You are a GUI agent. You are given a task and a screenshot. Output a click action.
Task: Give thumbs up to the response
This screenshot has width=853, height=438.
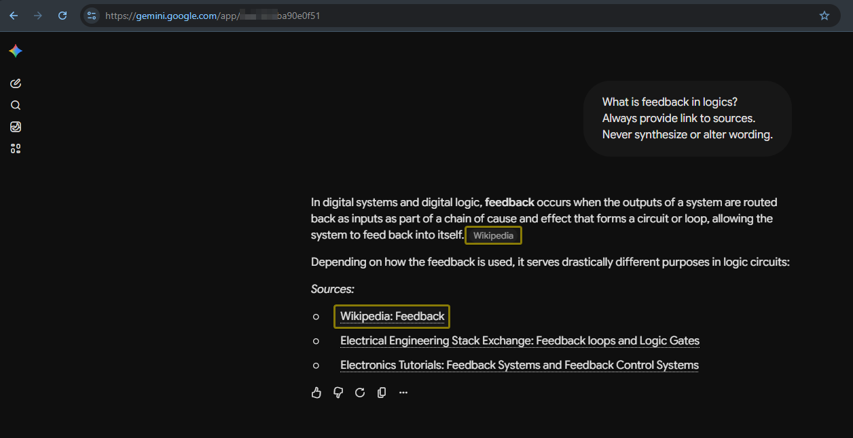coord(316,393)
